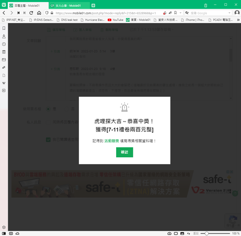Open the Downloads side panel
Viewport: 241px width, 236px height.
pos(4,36)
